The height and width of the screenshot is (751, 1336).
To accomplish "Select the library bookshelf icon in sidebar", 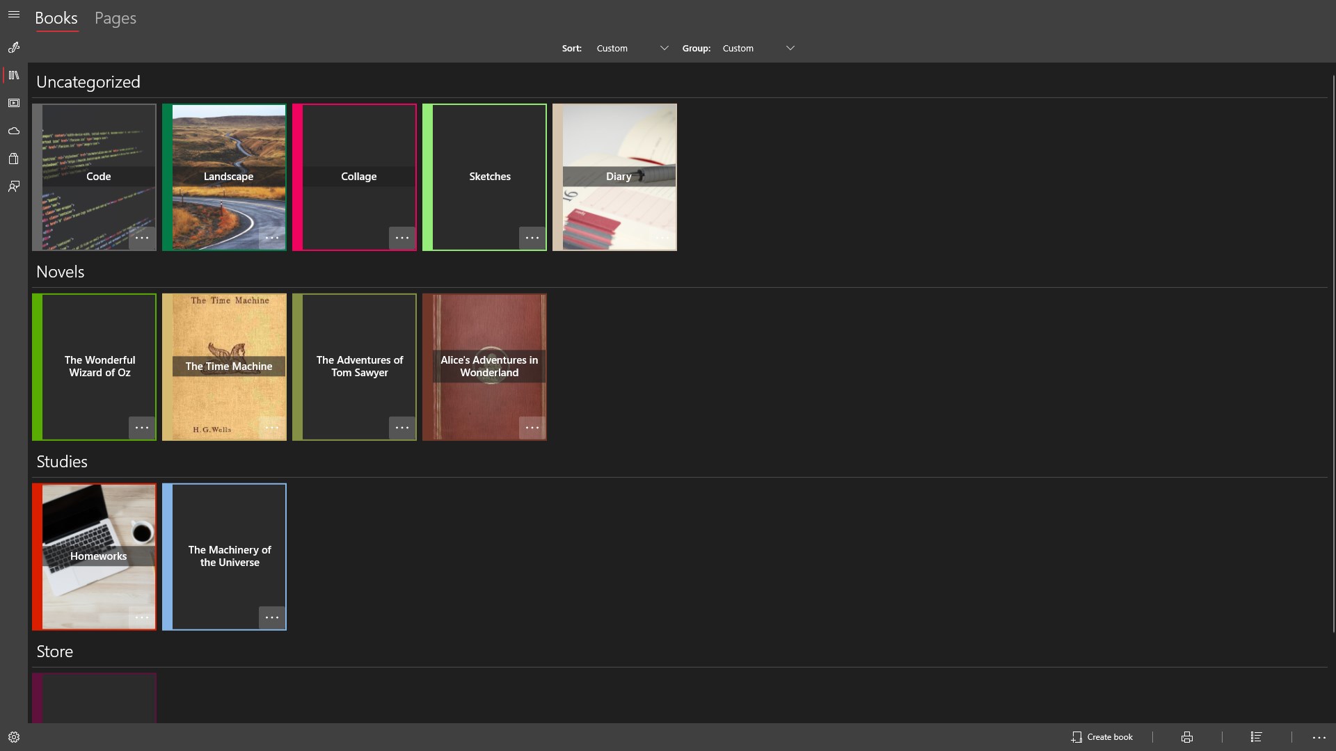I will (x=14, y=75).
